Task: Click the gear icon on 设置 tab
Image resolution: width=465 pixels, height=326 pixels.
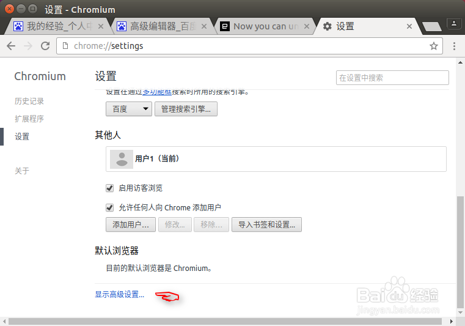Action: click(x=327, y=26)
